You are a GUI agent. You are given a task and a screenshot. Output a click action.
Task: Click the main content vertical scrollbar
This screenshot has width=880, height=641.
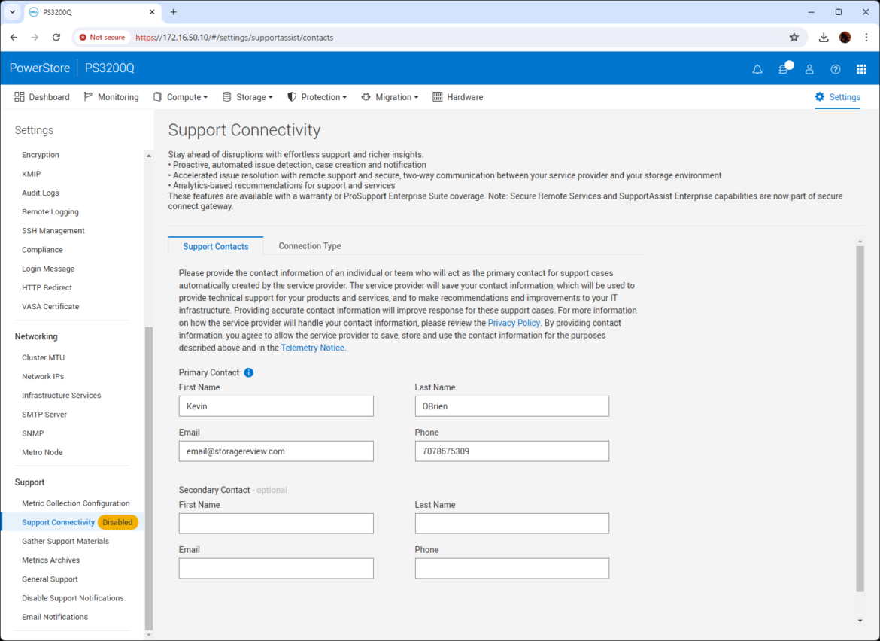point(860,419)
